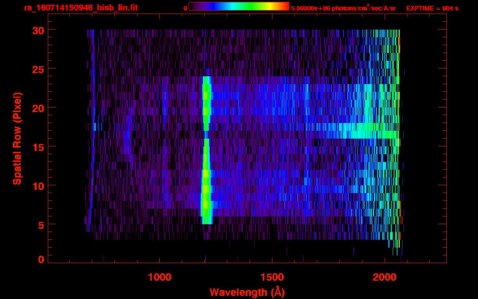Select the Wavelength (Å) axis title
The height and width of the screenshot is (299, 478).
click(247, 292)
